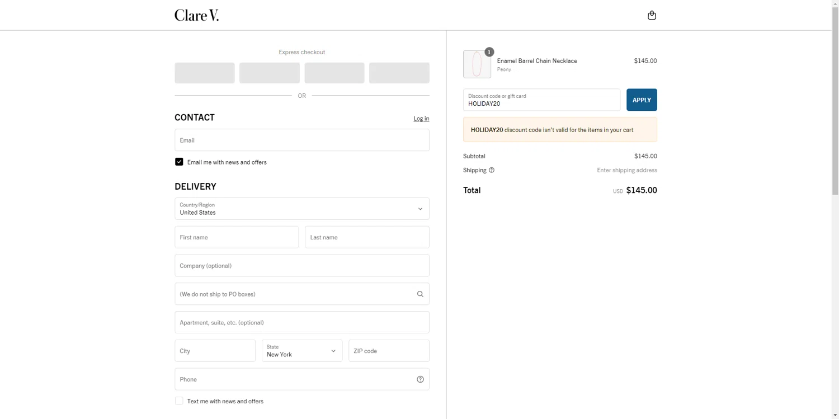
Task: Click the Log in link
Action: (421, 119)
